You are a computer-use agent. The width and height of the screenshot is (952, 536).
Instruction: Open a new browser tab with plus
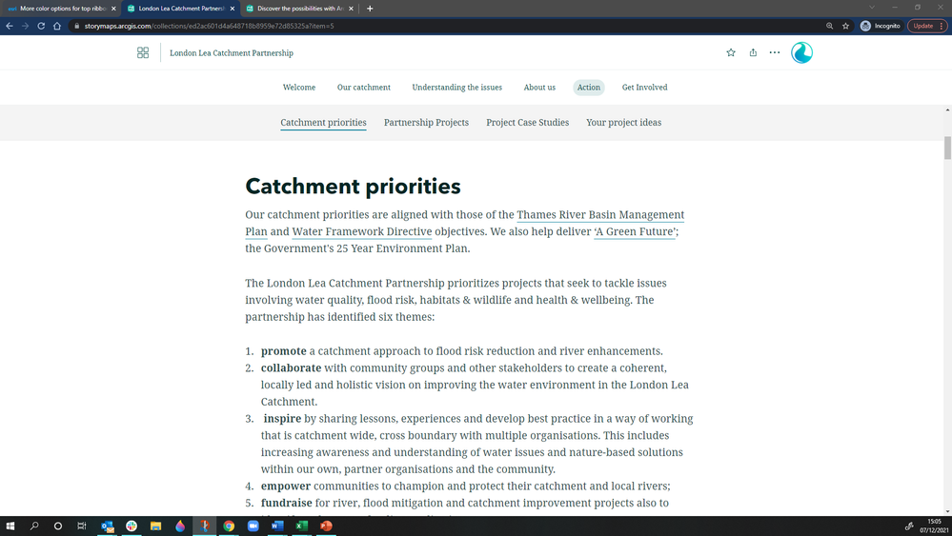point(370,9)
